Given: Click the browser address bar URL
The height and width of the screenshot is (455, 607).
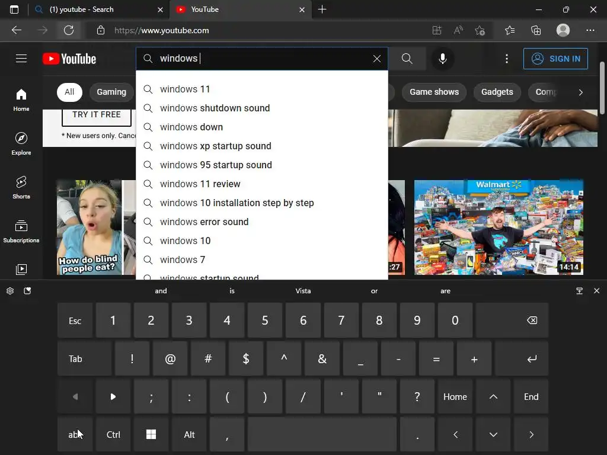Looking at the screenshot, I should pos(161,30).
